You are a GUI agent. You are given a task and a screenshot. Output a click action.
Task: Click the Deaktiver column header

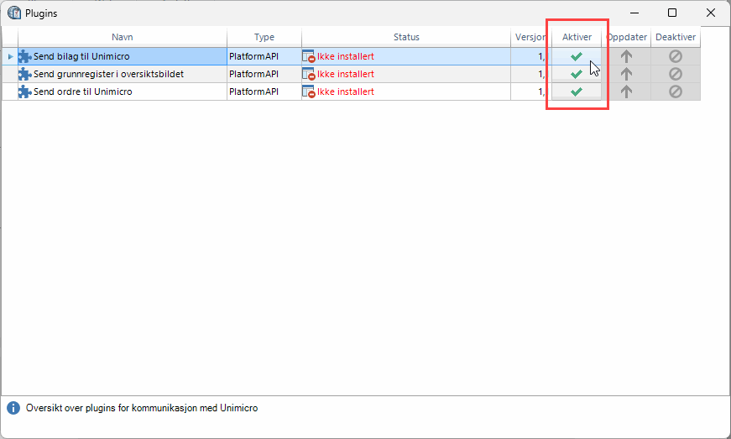(x=675, y=37)
